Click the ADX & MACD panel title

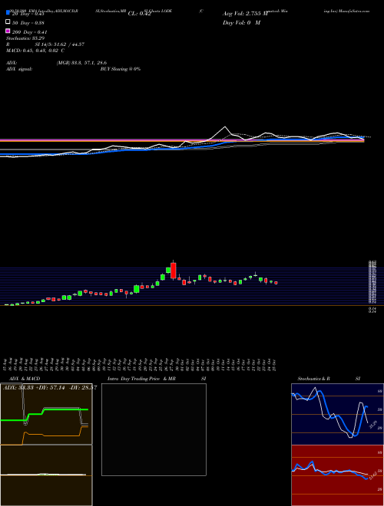25,379
